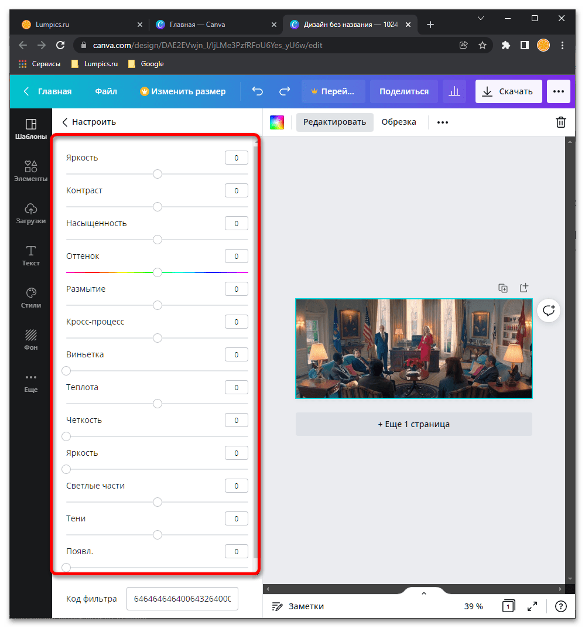Screen dimensions: 585x628
Task: Click the Насыщенность slider handle
Action: 158,240
